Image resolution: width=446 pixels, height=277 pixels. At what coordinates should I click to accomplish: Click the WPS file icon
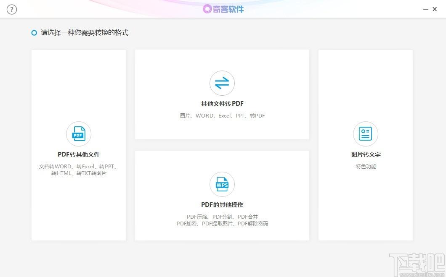(x=222, y=184)
